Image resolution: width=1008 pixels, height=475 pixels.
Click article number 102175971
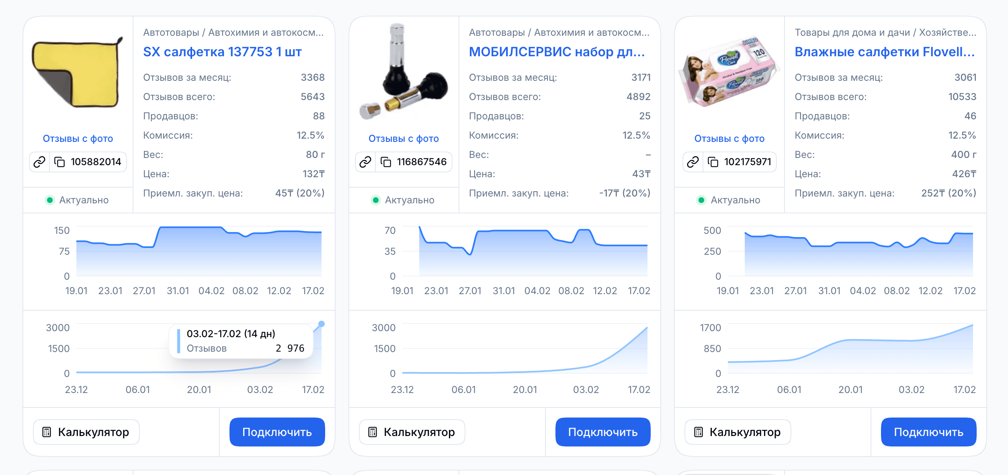pyautogui.click(x=748, y=162)
